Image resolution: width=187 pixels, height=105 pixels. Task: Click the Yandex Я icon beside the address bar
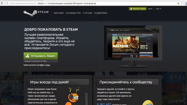[2, 3]
